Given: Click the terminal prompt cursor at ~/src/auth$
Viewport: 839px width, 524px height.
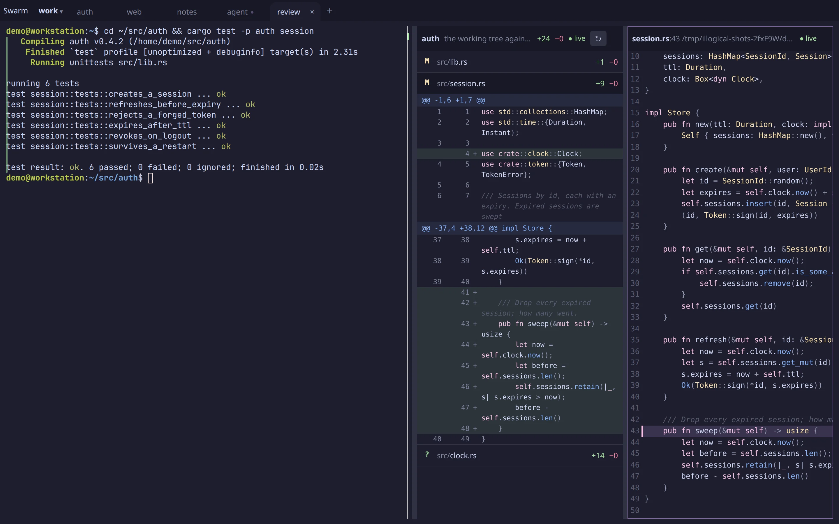Looking at the screenshot, I should pos(150,178).
